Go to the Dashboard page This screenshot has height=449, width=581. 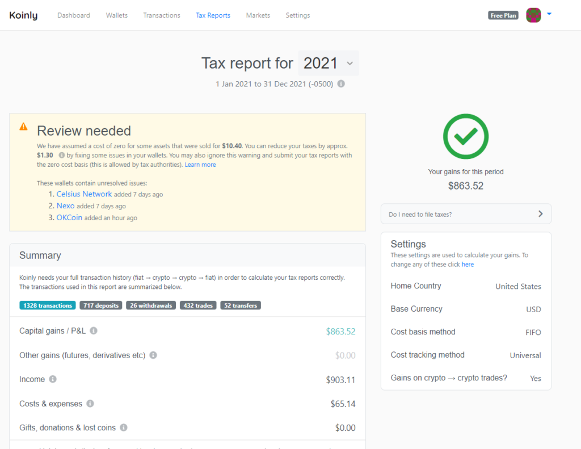[74, 15]
